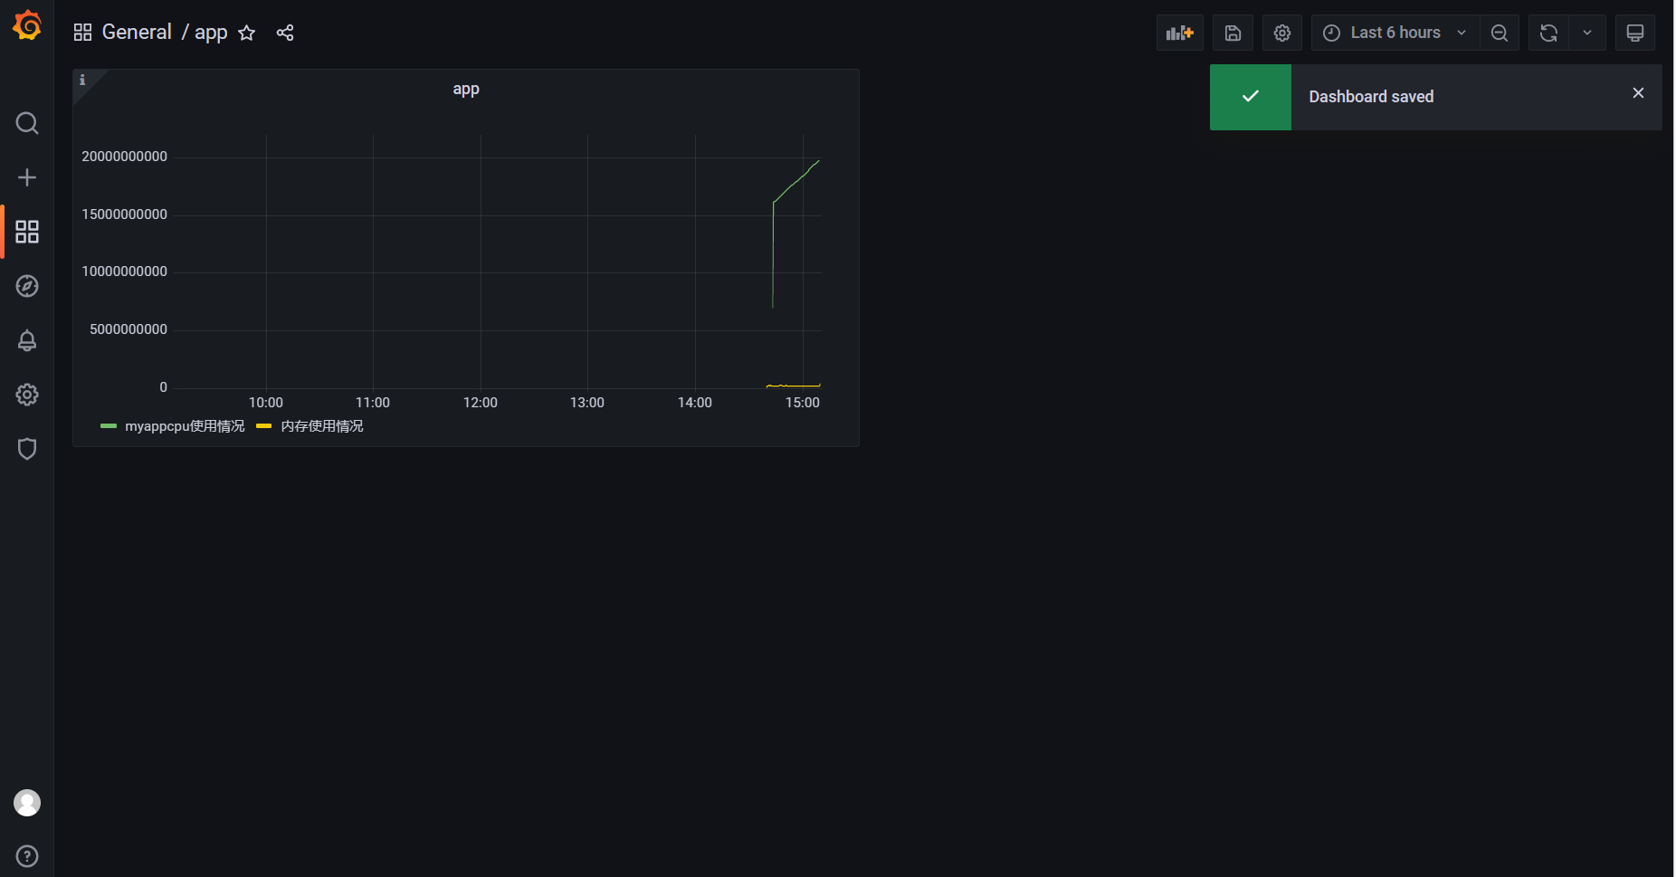Open the Configuration gear in sidebar
The image size is (1676, 877).
(27, 395)
